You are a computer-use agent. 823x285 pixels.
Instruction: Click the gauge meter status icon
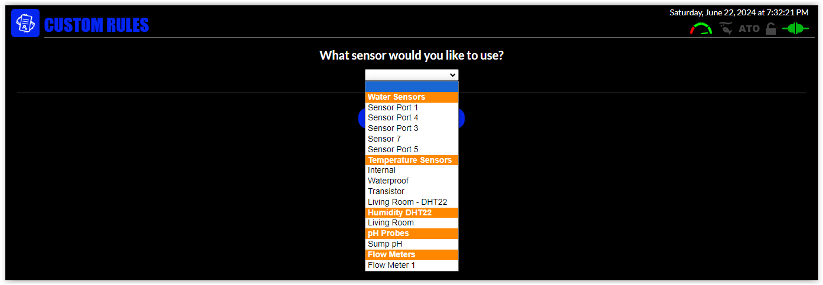coord(701,28)
